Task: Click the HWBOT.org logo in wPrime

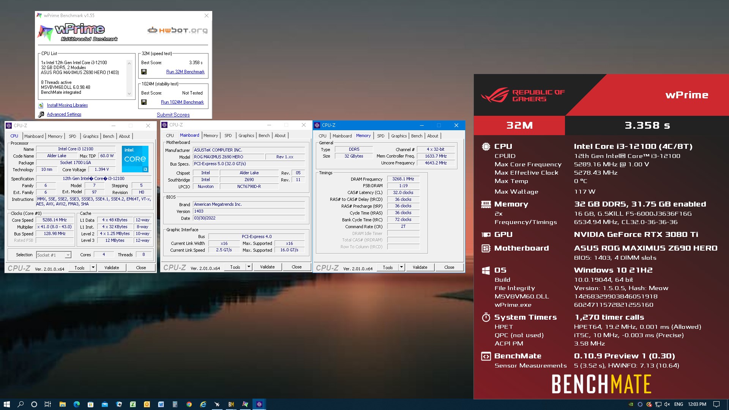Action: pyautogui.click(x=177, y=30)
